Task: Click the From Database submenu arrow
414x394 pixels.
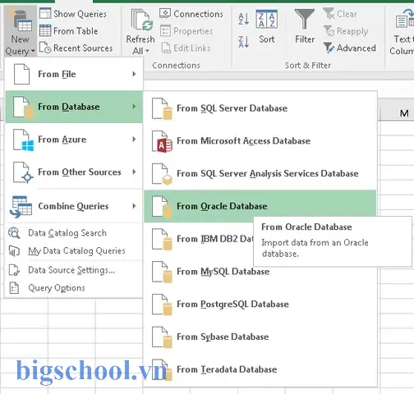Action: click(x=134, y=107)
